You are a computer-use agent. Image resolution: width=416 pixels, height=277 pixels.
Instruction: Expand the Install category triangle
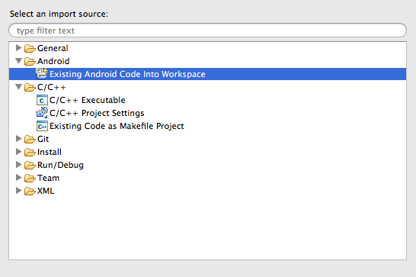(18, 152)
